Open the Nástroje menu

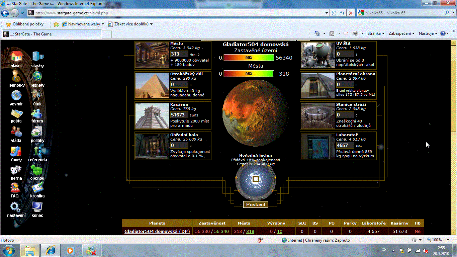coord(428,33)
